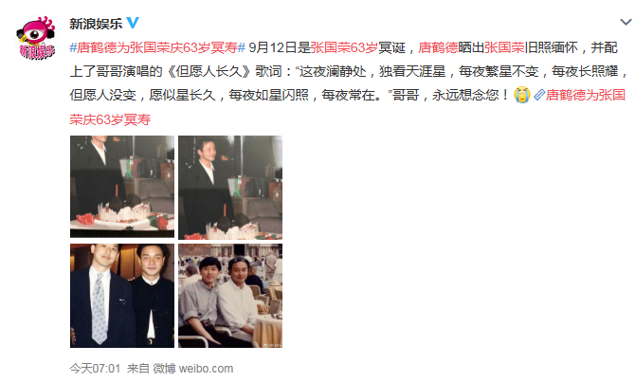Click 微博 weibo.com source link
Viewport: 635px width, 382px height.
(192, 368)
